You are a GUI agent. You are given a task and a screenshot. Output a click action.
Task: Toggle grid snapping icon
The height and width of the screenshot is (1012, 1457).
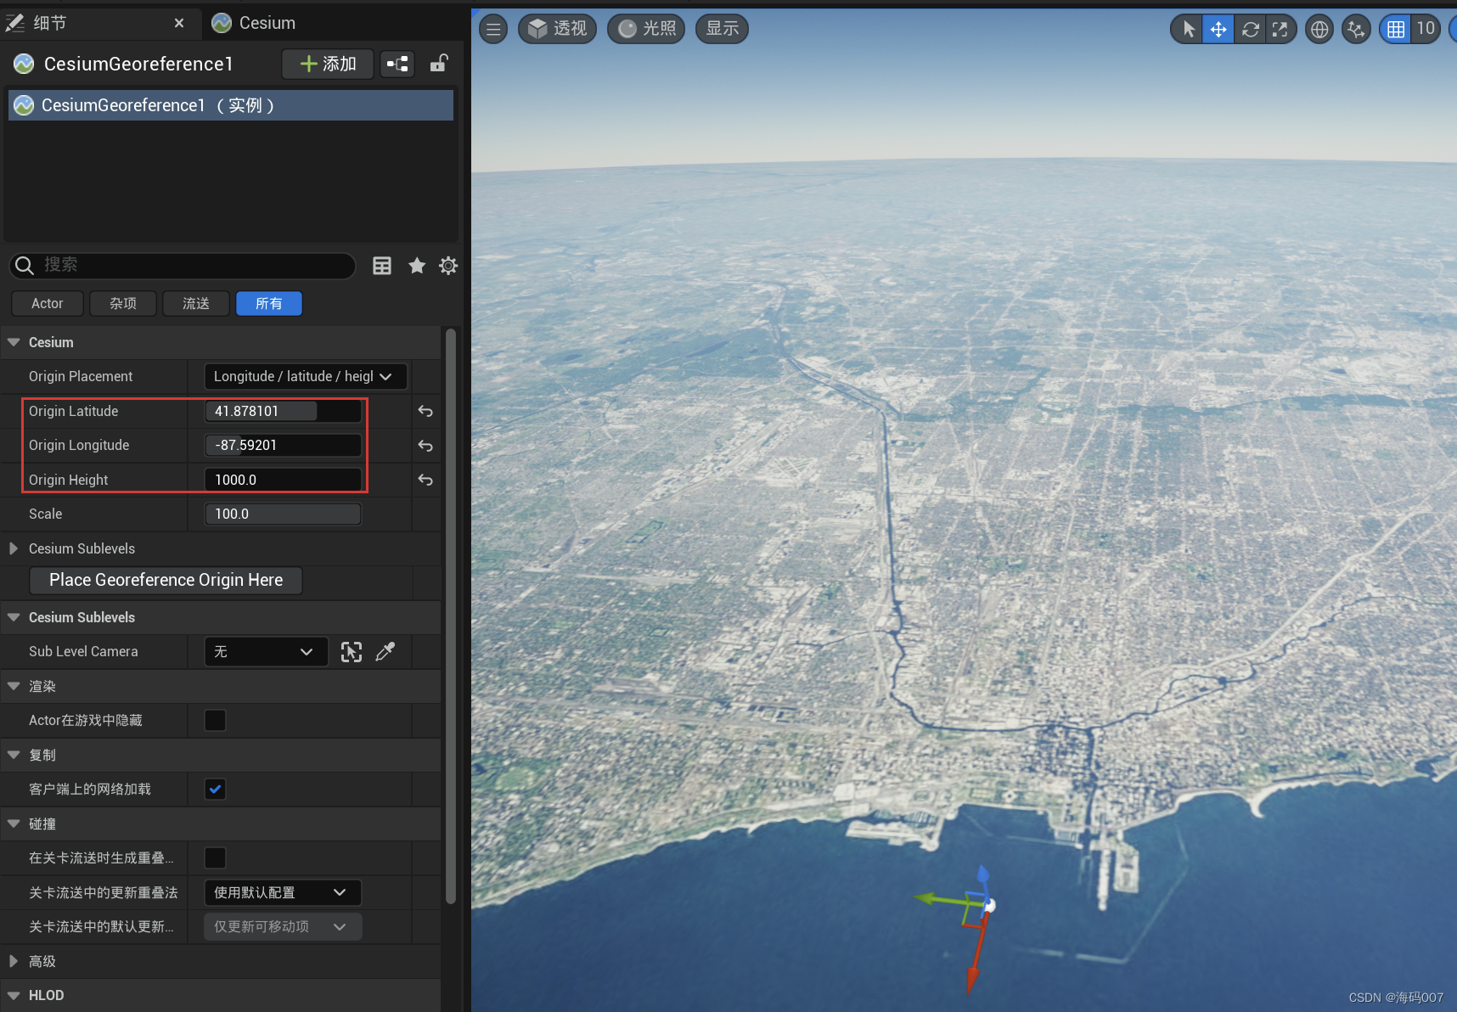click(x=1395, y=30)
